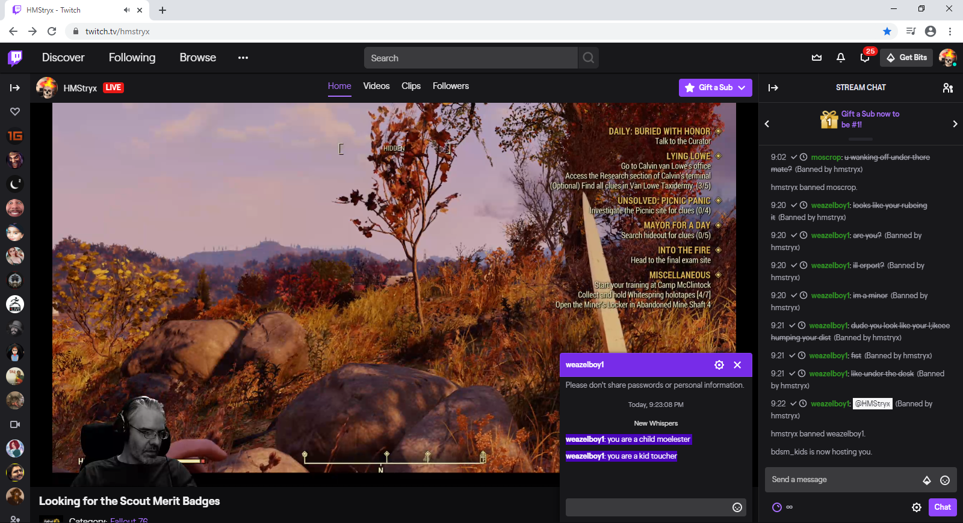Mute the HMStryx tab audio
Image resolution: width=963 pixels, height=523 pixels.
tap(126, 10)
